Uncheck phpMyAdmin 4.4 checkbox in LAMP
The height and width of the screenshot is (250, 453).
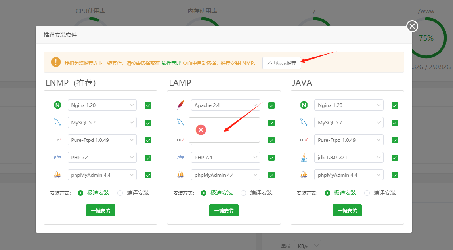tap(271, 175)
